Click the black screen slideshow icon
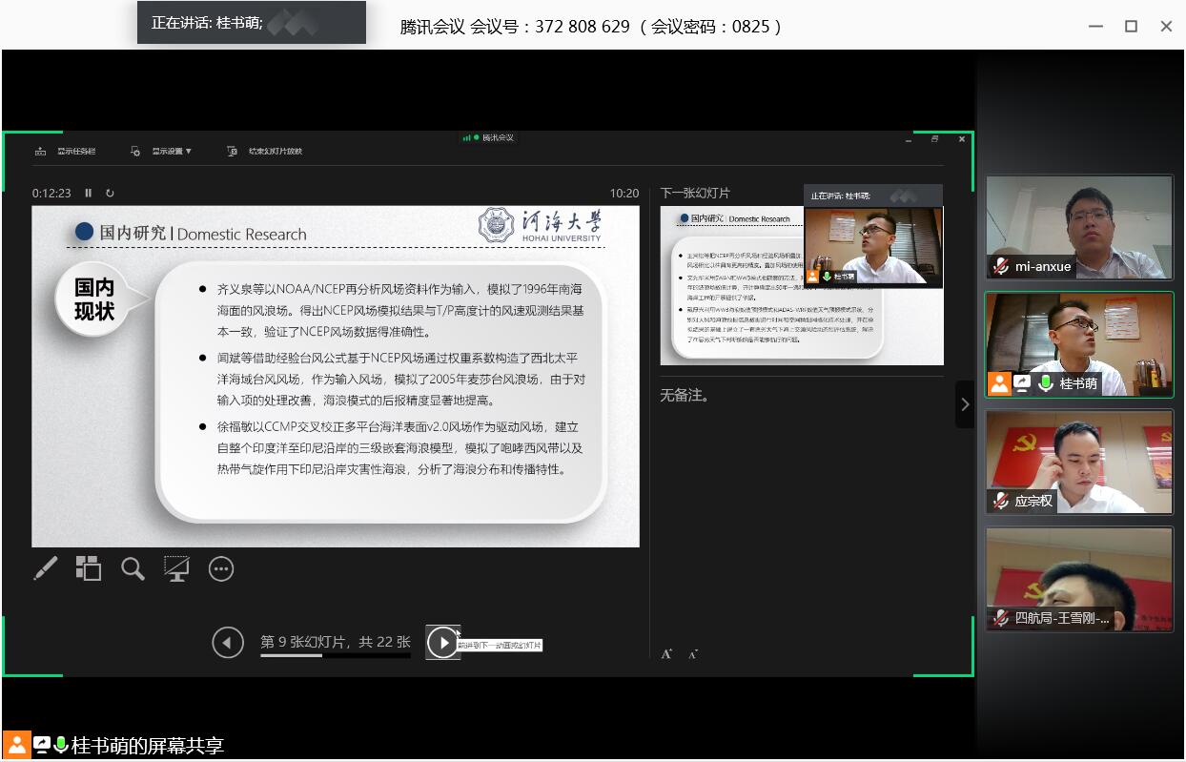Viewport: 1186px width, 762px height. tap(176, 569)
